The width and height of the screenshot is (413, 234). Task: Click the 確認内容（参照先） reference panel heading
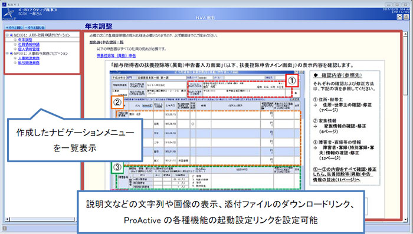coord(337,75)
